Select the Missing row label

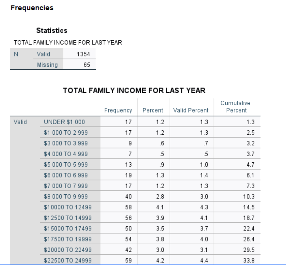point(47,65)
